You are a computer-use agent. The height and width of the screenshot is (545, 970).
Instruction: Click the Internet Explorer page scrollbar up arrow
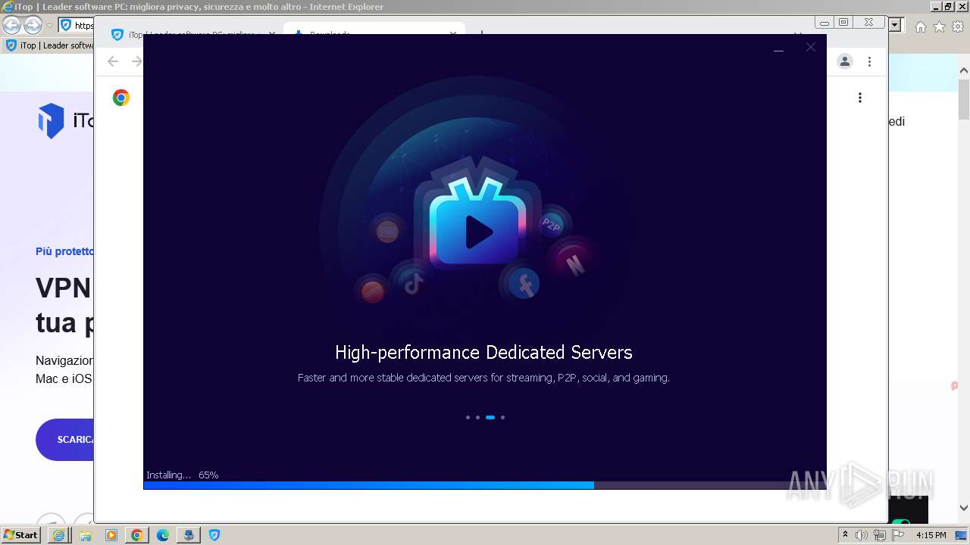964,71
